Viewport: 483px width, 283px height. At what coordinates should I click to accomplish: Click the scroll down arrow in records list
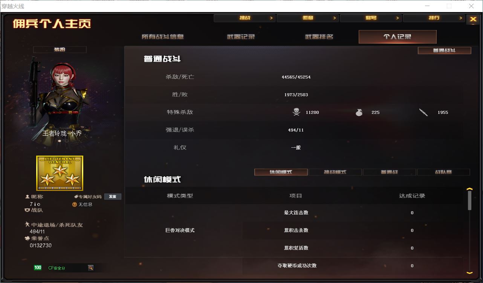(x=469, y=272)
